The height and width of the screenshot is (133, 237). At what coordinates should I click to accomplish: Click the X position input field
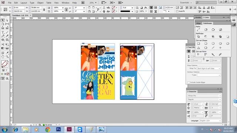click(19, 7)
